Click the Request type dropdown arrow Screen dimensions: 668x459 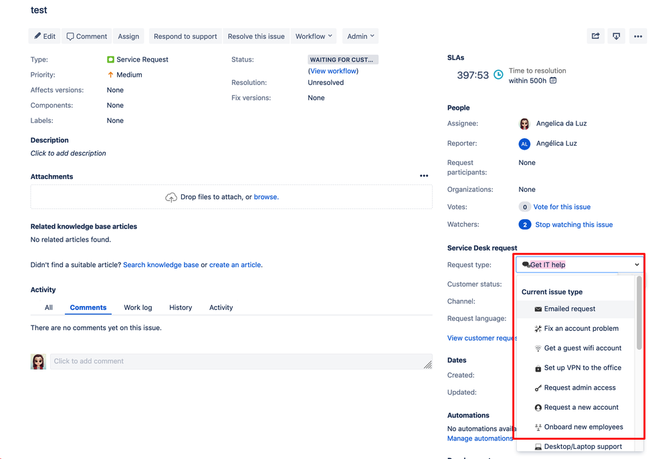coord(637,265)
